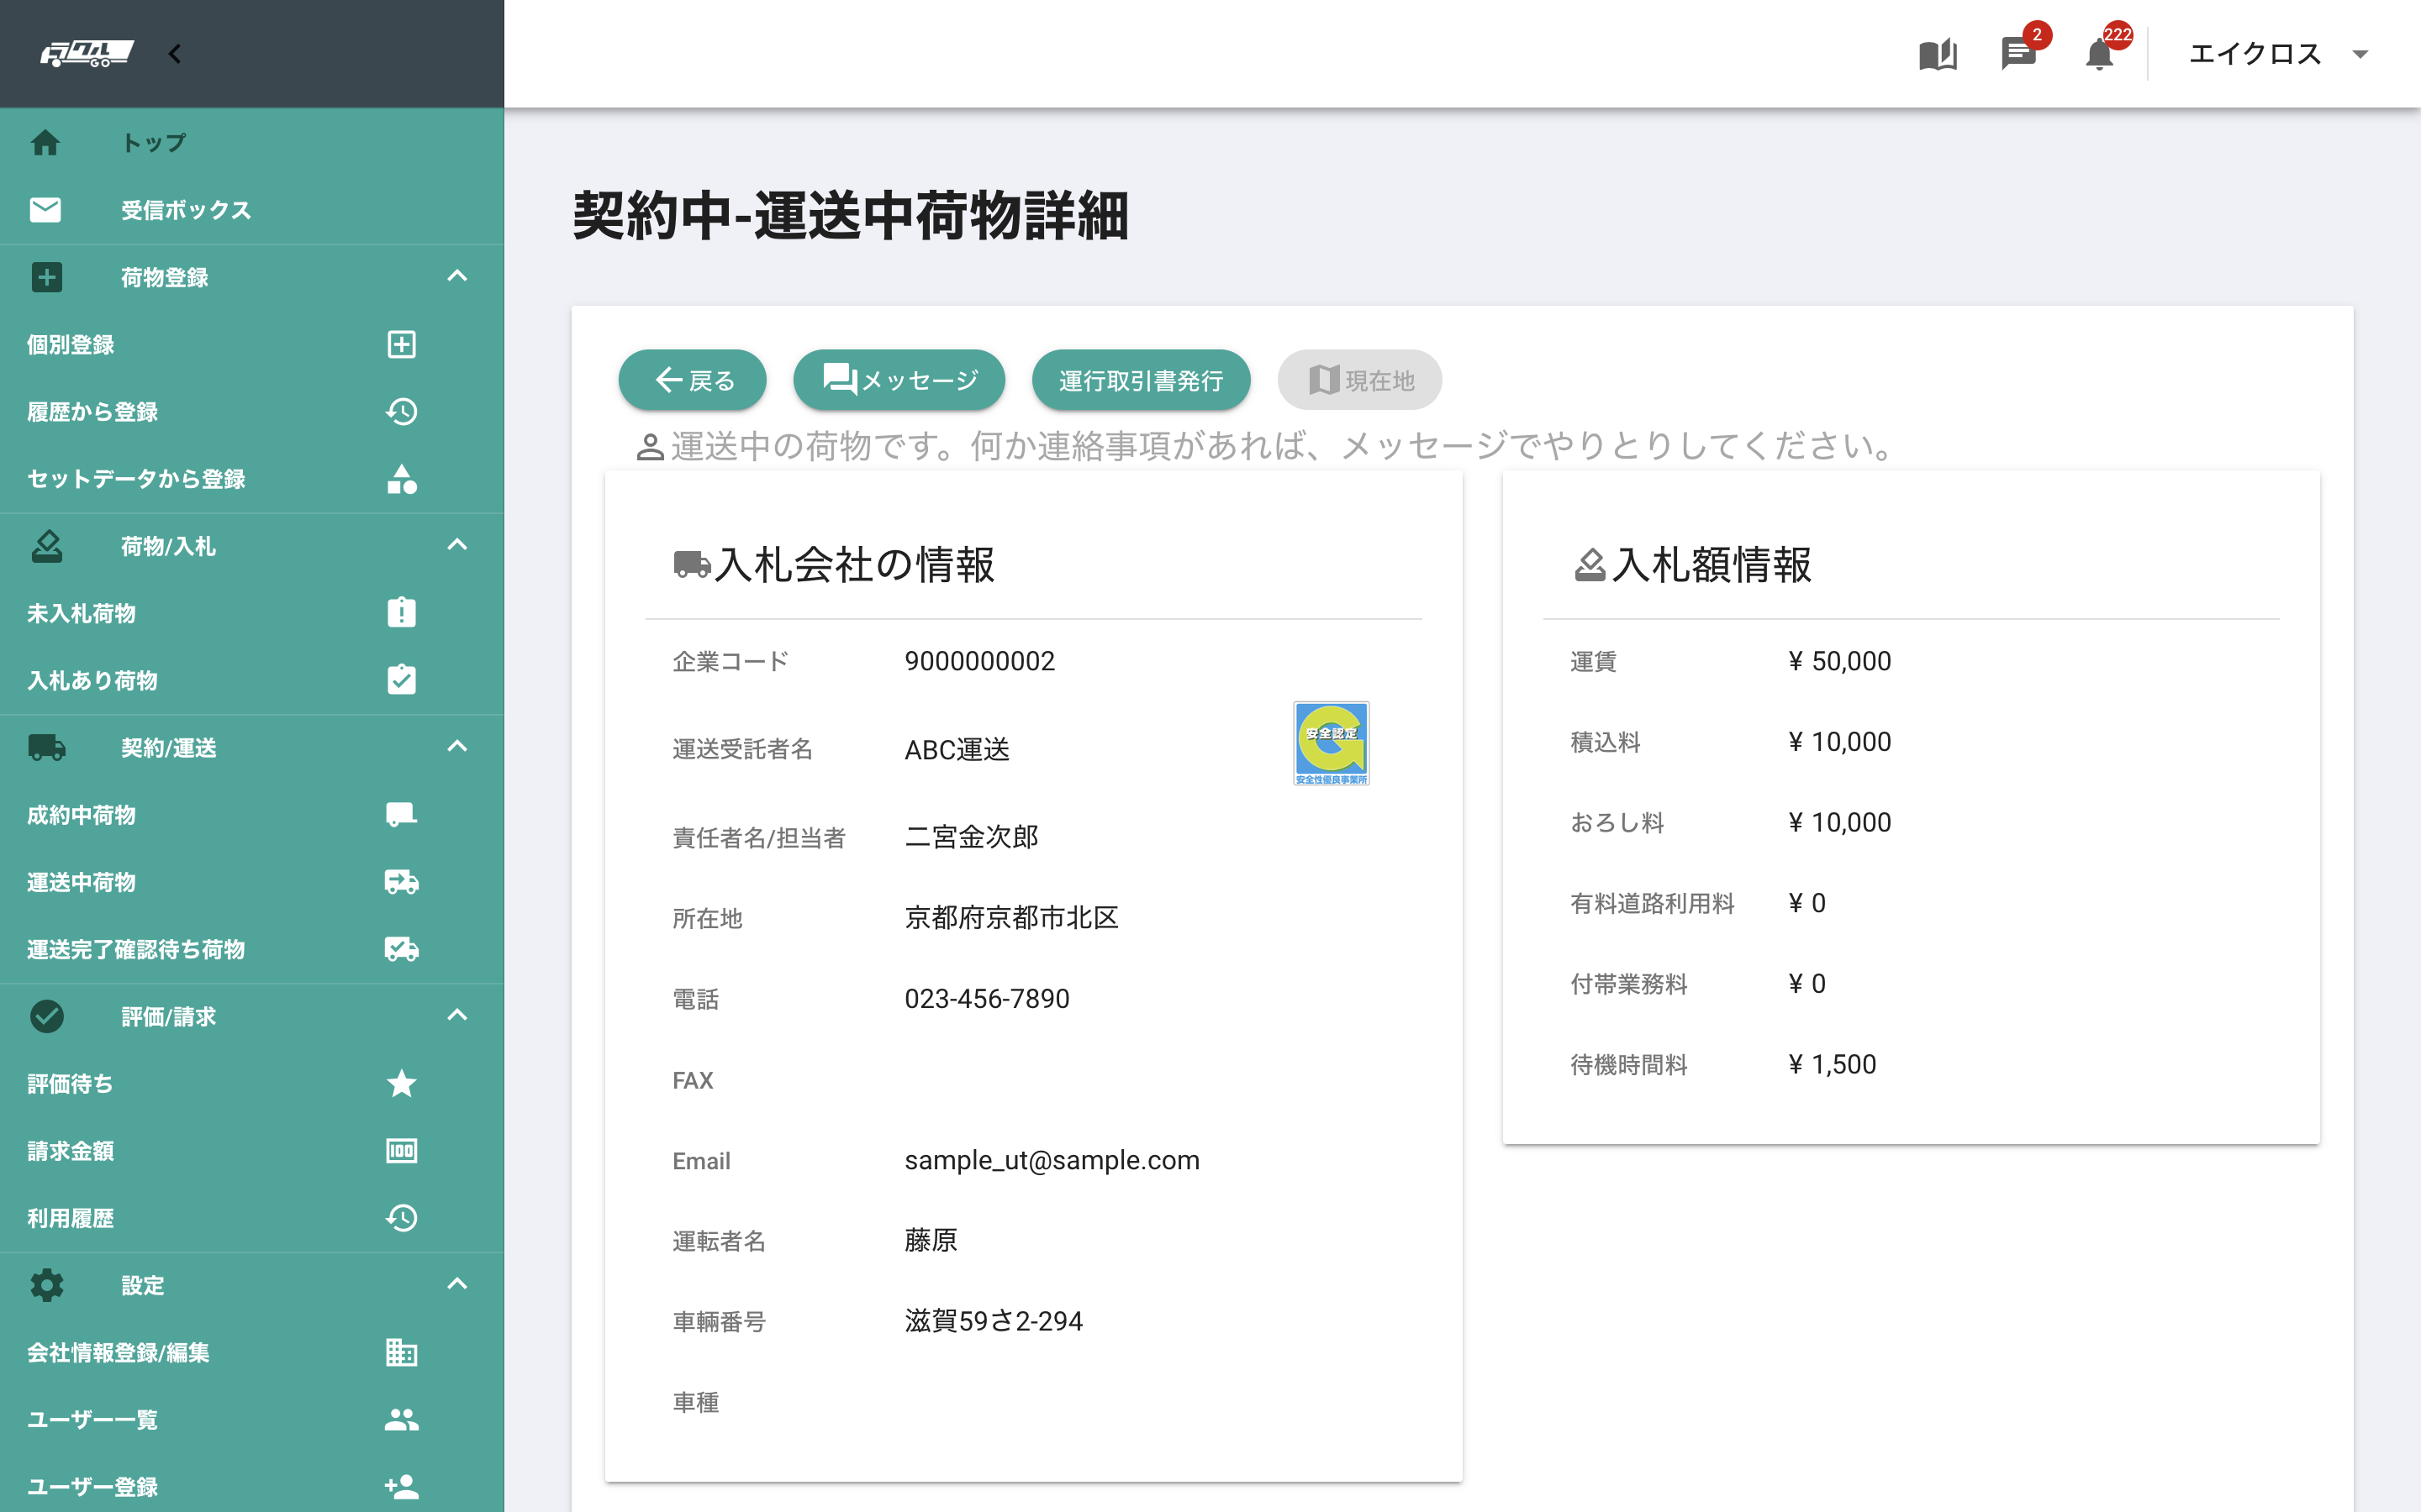Open the messages icon with badge 2
This screenshot has width=2421, height=1512.
[x=2019, y=54]
